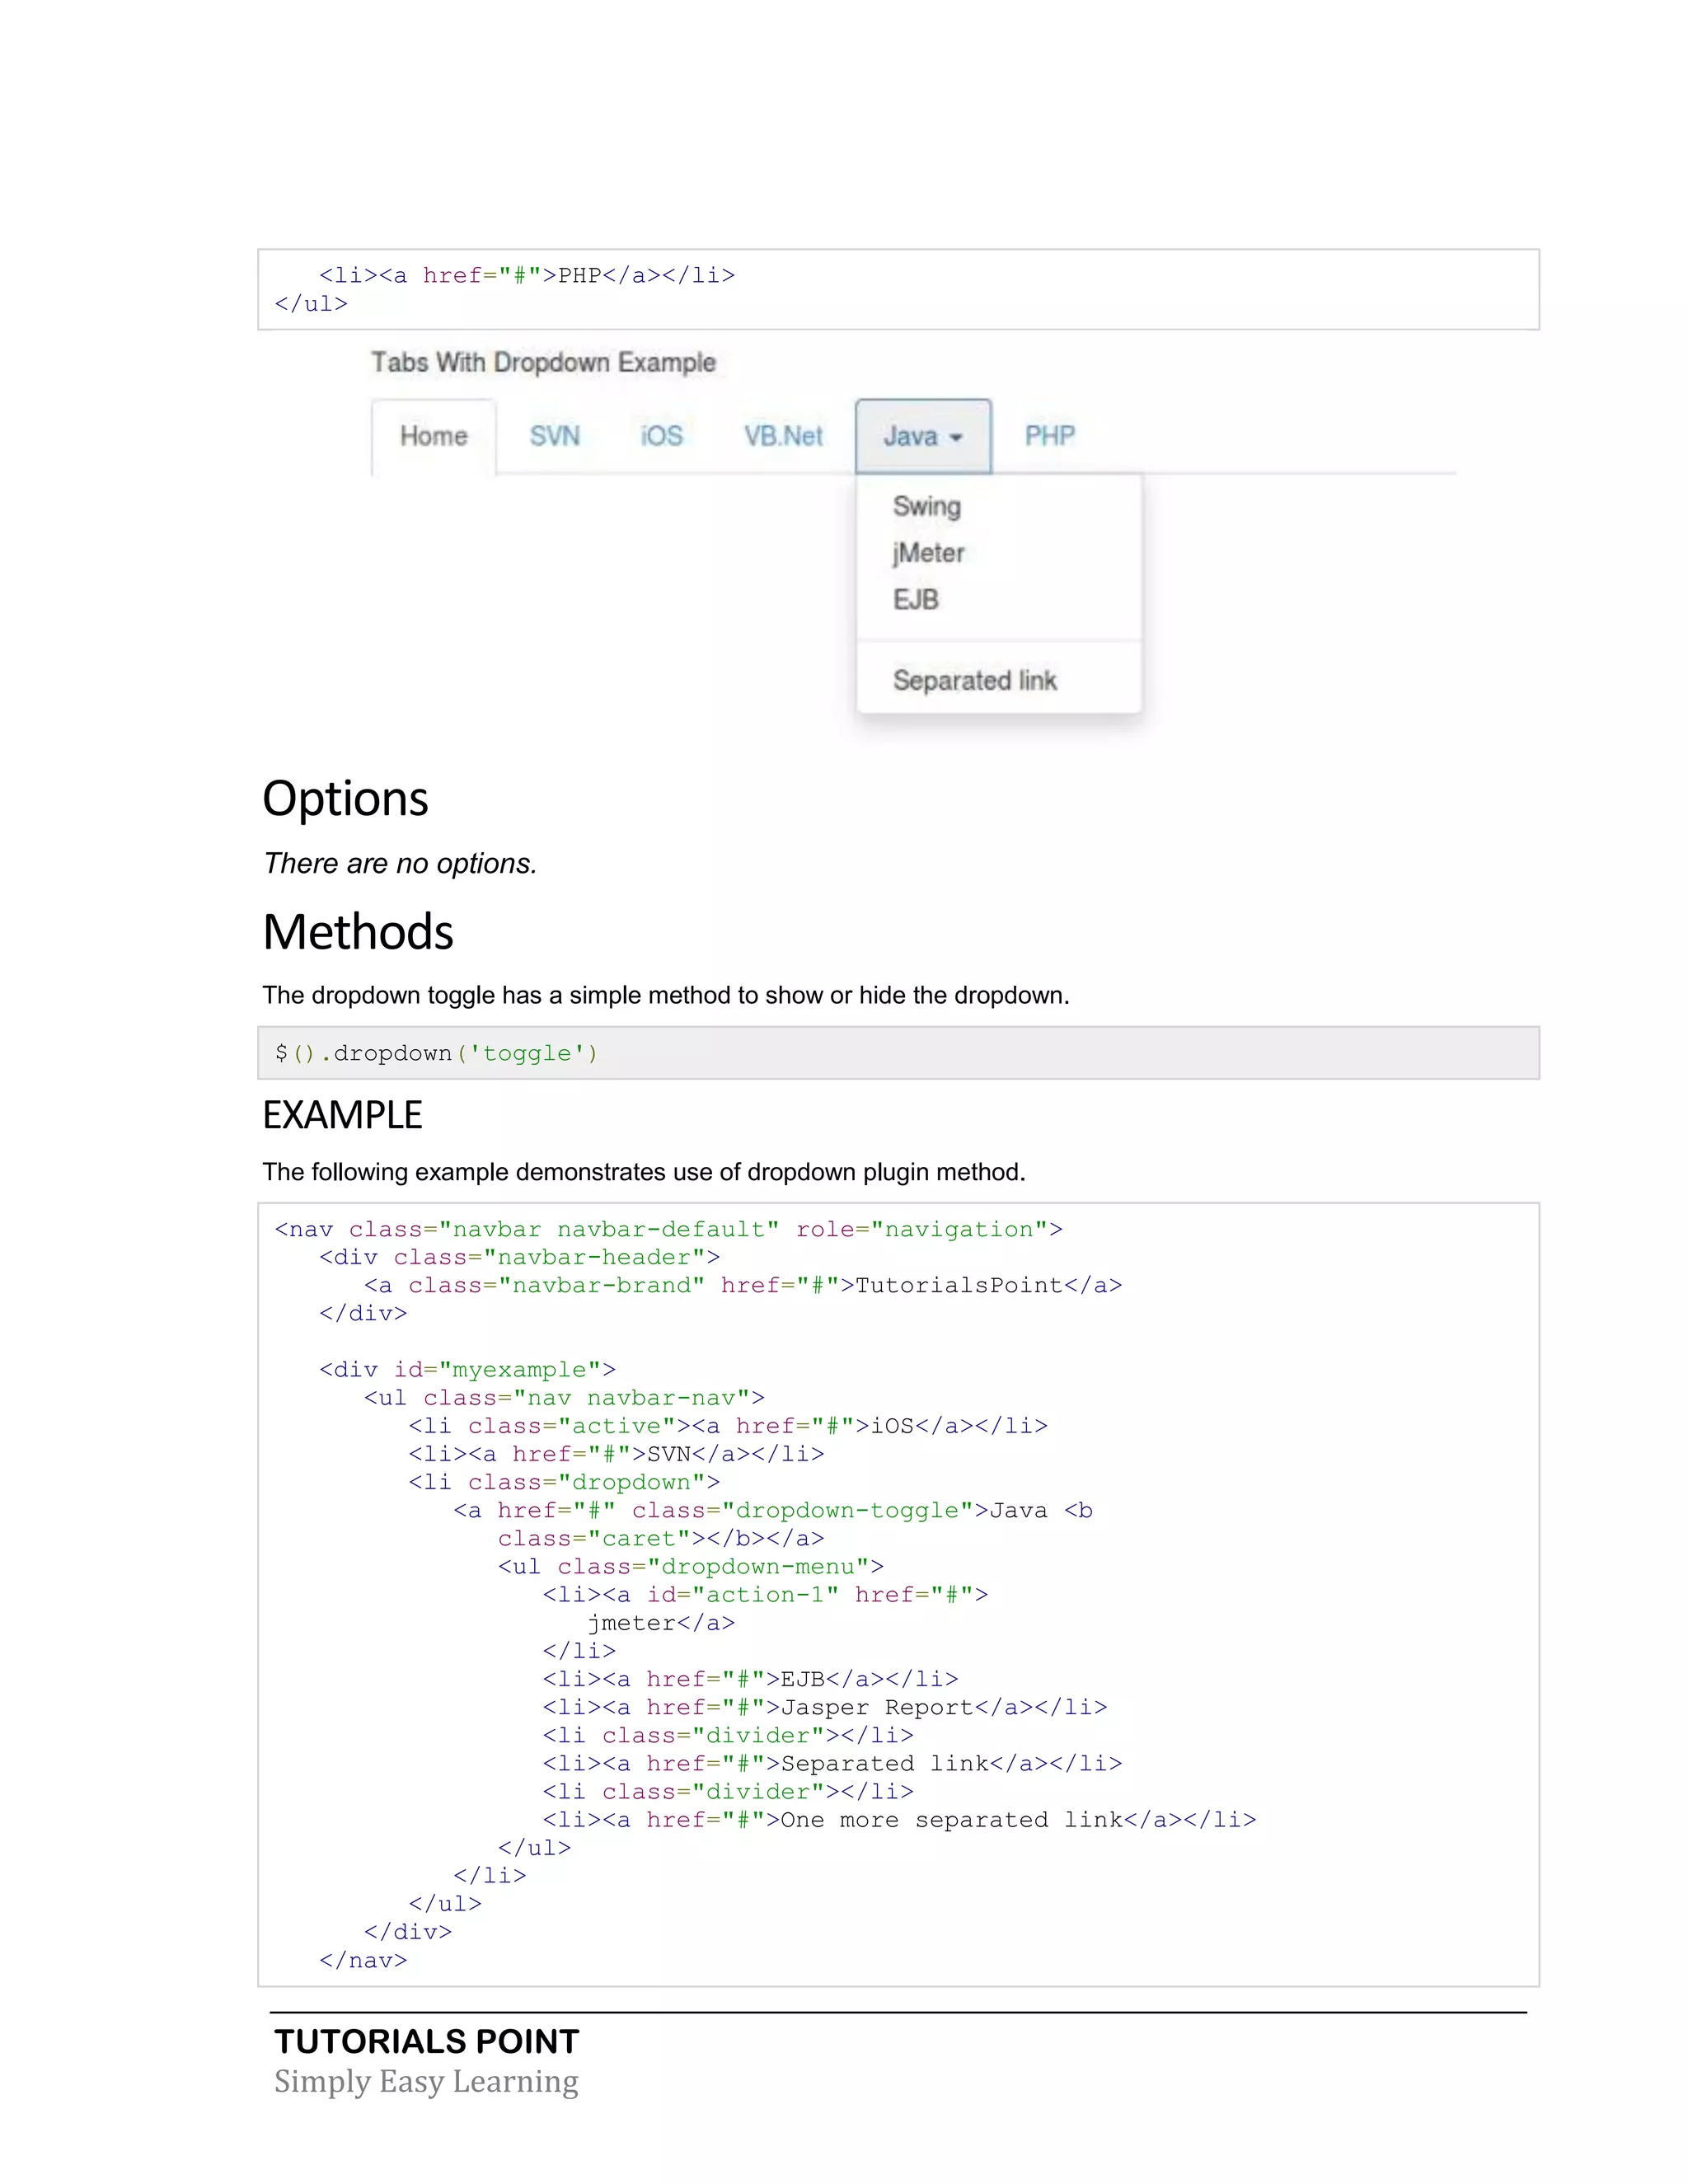The image size is (1688, 2184).
Task: Click the li class active iOS code line
Action: click(x=728, y=1425)
